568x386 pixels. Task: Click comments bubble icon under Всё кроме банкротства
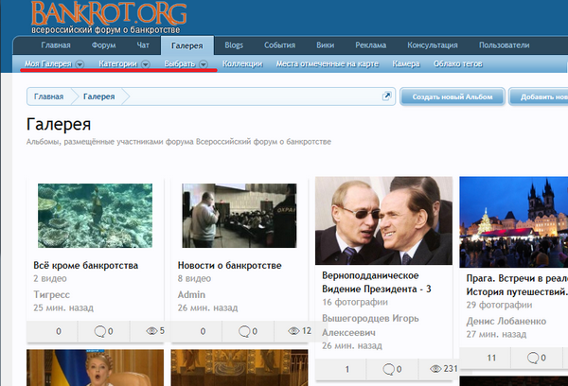pos(100,331)
